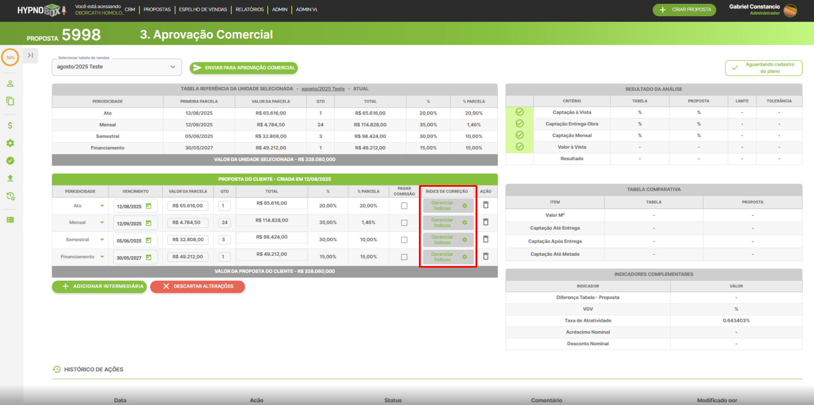This screenshot has width=814, height=405.
Task: Click the Modificado por column header
Action: click(717, 400)
